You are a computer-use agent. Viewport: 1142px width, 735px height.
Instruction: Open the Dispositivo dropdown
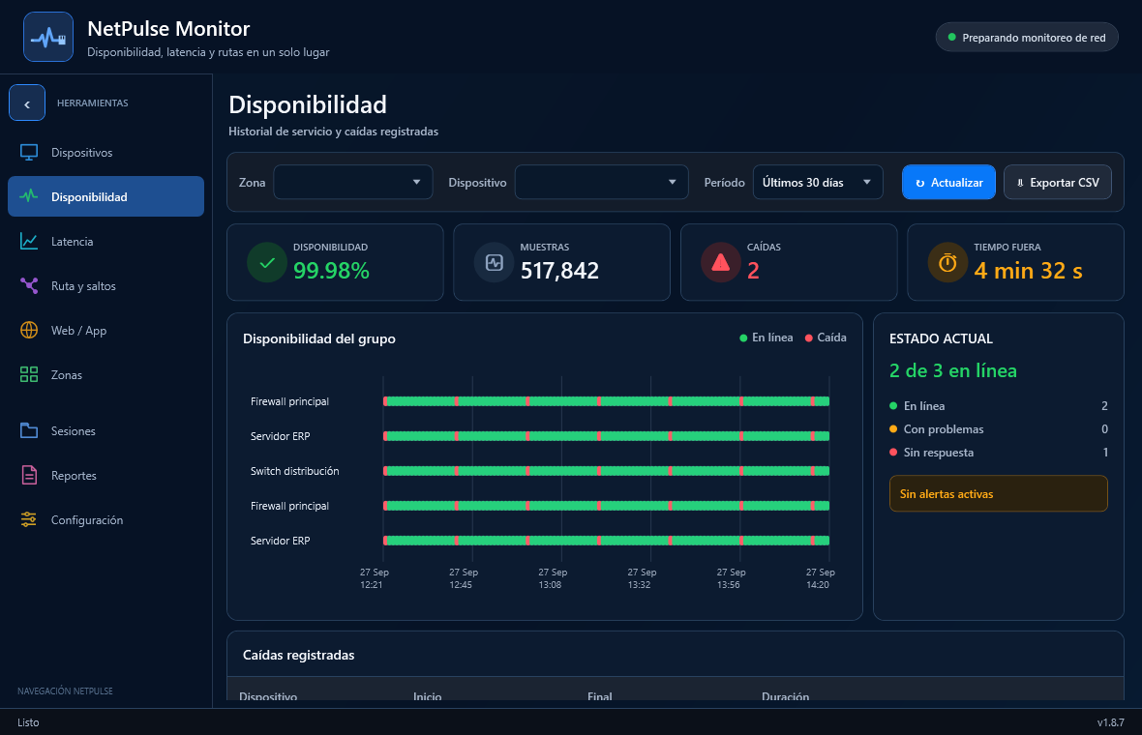click(602, 182)
